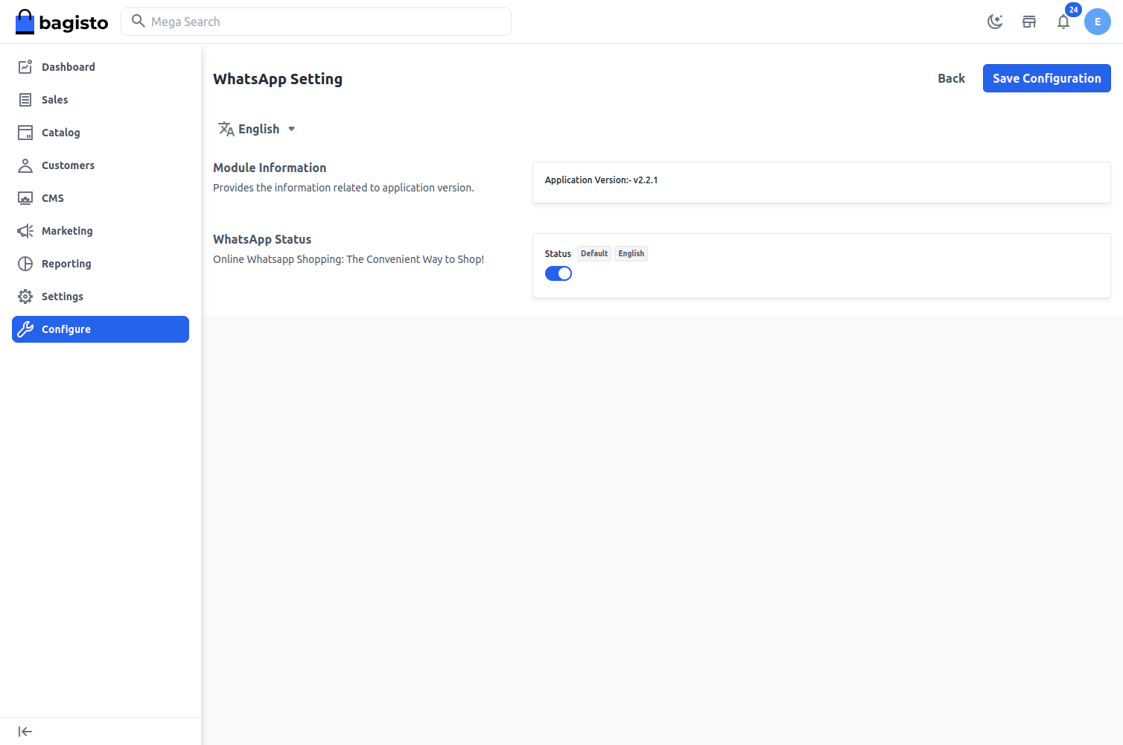1123x745 pixels.
Task: Open the storefront shop icon
Action: click(1029, 22)
